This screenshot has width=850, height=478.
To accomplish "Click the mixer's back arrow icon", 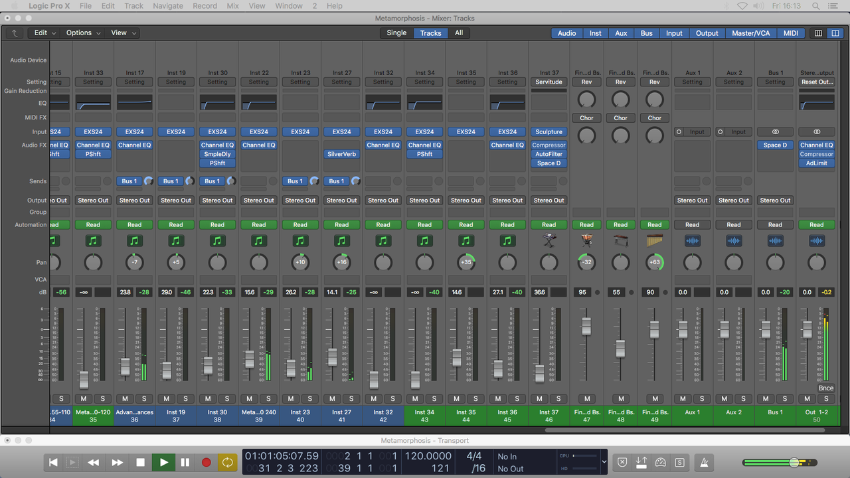I will (14, 33).
